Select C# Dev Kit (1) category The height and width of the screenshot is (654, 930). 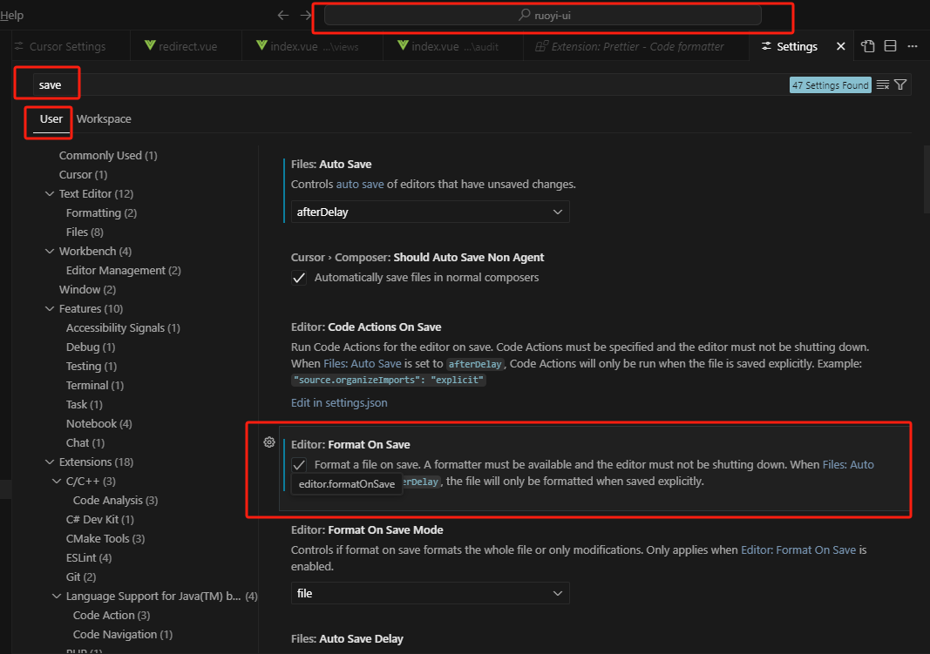click(99, 520)
